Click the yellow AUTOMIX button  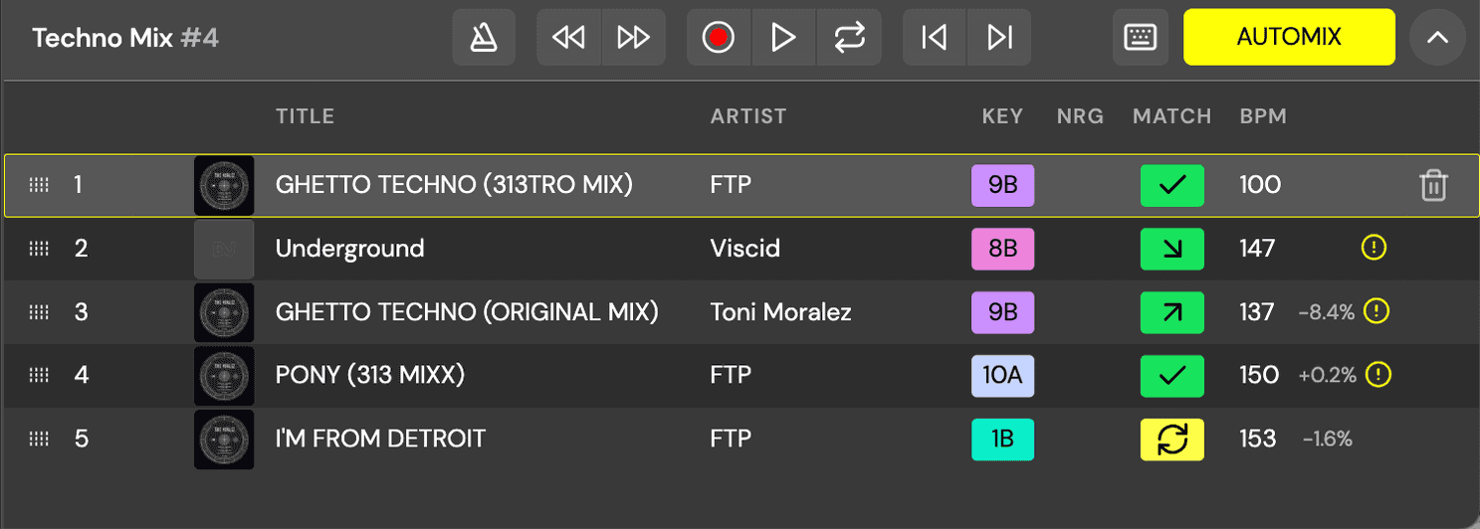pyautogui.click(x=1288, y=38)
